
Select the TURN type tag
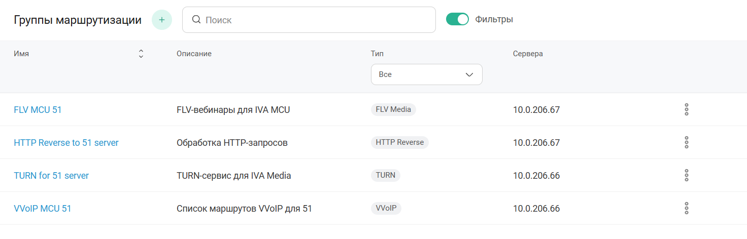click(x=386, y=175)
